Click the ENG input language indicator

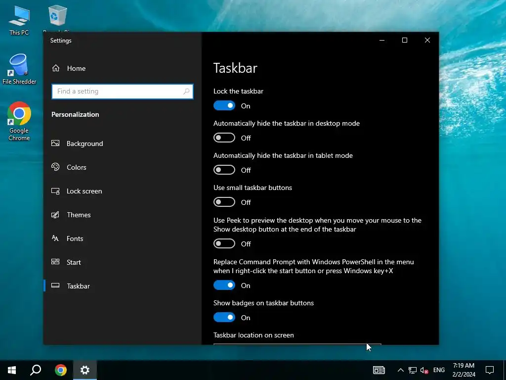[x=439, y=370]
